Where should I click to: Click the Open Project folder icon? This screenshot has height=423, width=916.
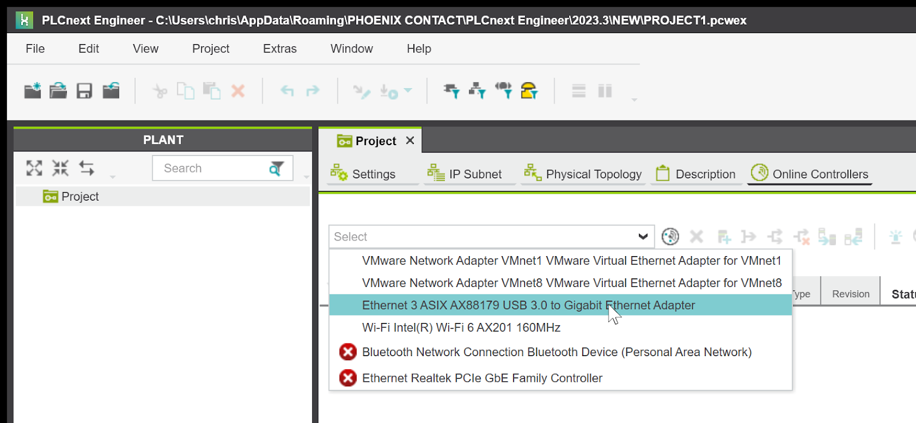(x=58, y=90)
